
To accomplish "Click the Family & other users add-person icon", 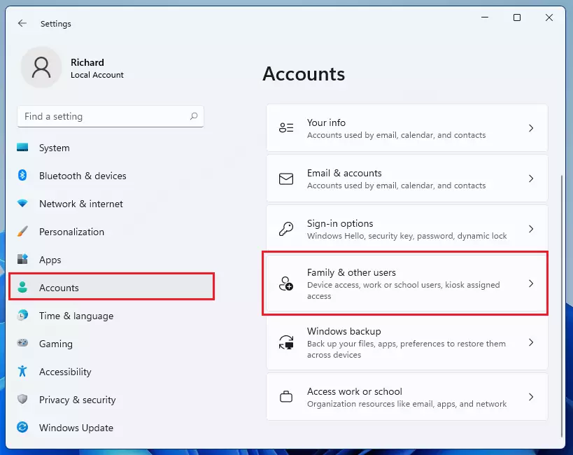I will [x=286, y=283].
